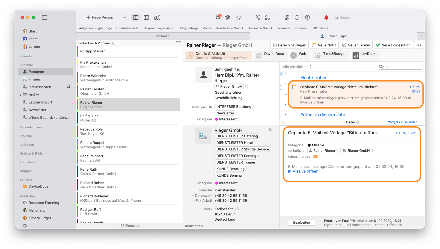Expand the Archiv folder in sidebar

(x=20, y=95)
